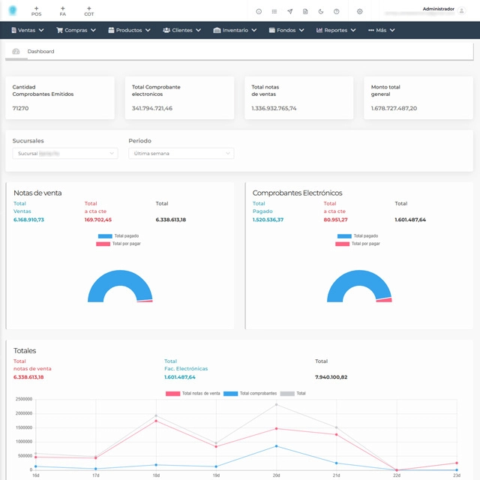Click the FA quick-add shortcut
The image size is (480, 480).
[62, 11]
